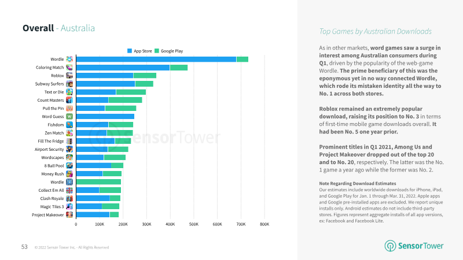Click the Sensor Tower logo at bottom right
Viewport: 463px width, 260px height.
pos(414,246)
